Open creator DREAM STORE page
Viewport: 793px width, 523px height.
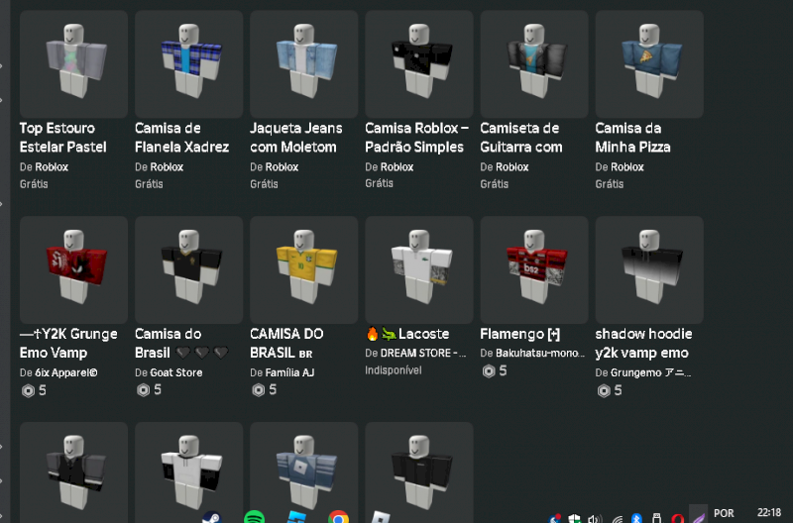coord(423,354)
